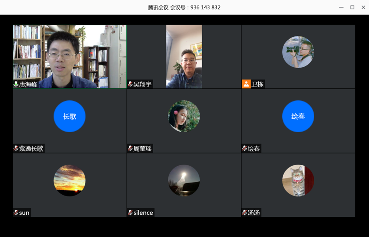Click muted microphone icon beside silence
This screenshot has height=237, width=369.
(x=130, y=213)
